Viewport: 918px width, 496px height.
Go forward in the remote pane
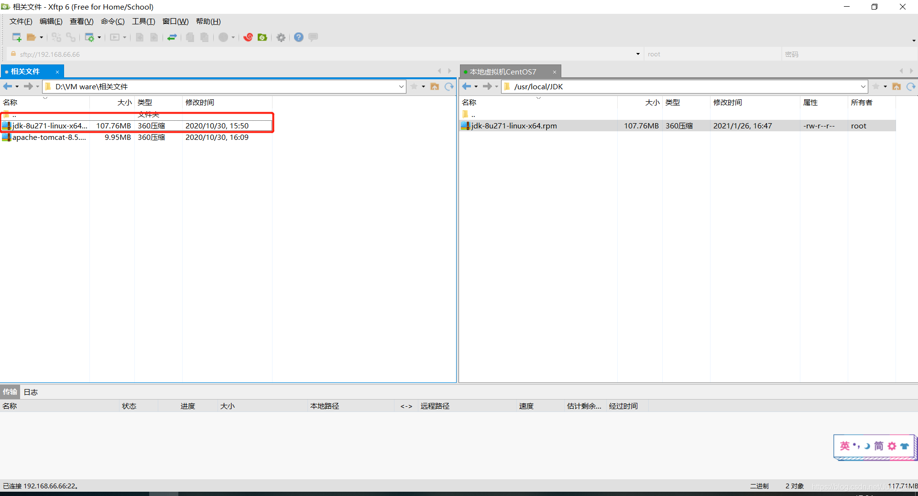(487, 86)
